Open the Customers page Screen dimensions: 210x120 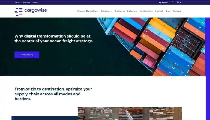tap(120, 11)
